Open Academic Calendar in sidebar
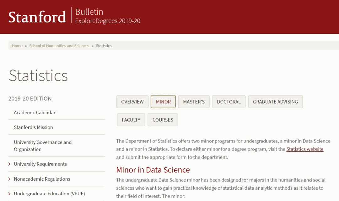 (35, 112)
